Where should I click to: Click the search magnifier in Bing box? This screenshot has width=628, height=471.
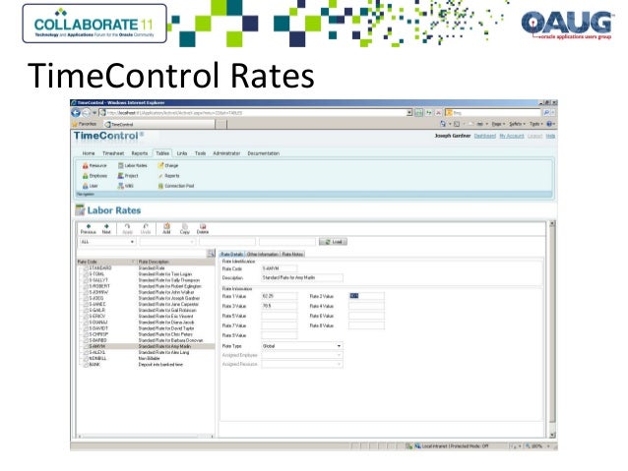point(546,113)
